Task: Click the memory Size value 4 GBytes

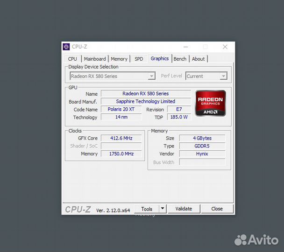Action: pos(202,138)
